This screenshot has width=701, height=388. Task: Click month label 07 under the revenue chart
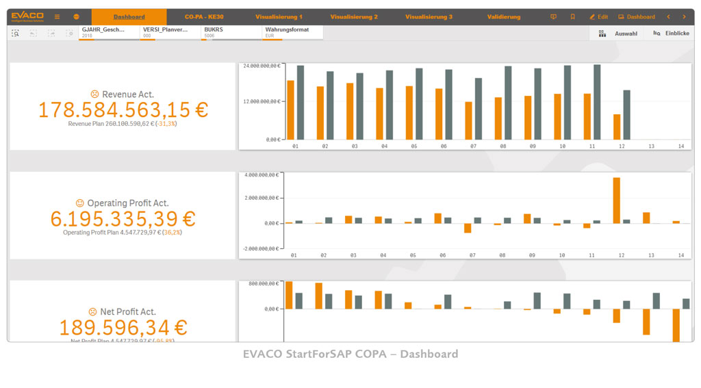(473, 146)
